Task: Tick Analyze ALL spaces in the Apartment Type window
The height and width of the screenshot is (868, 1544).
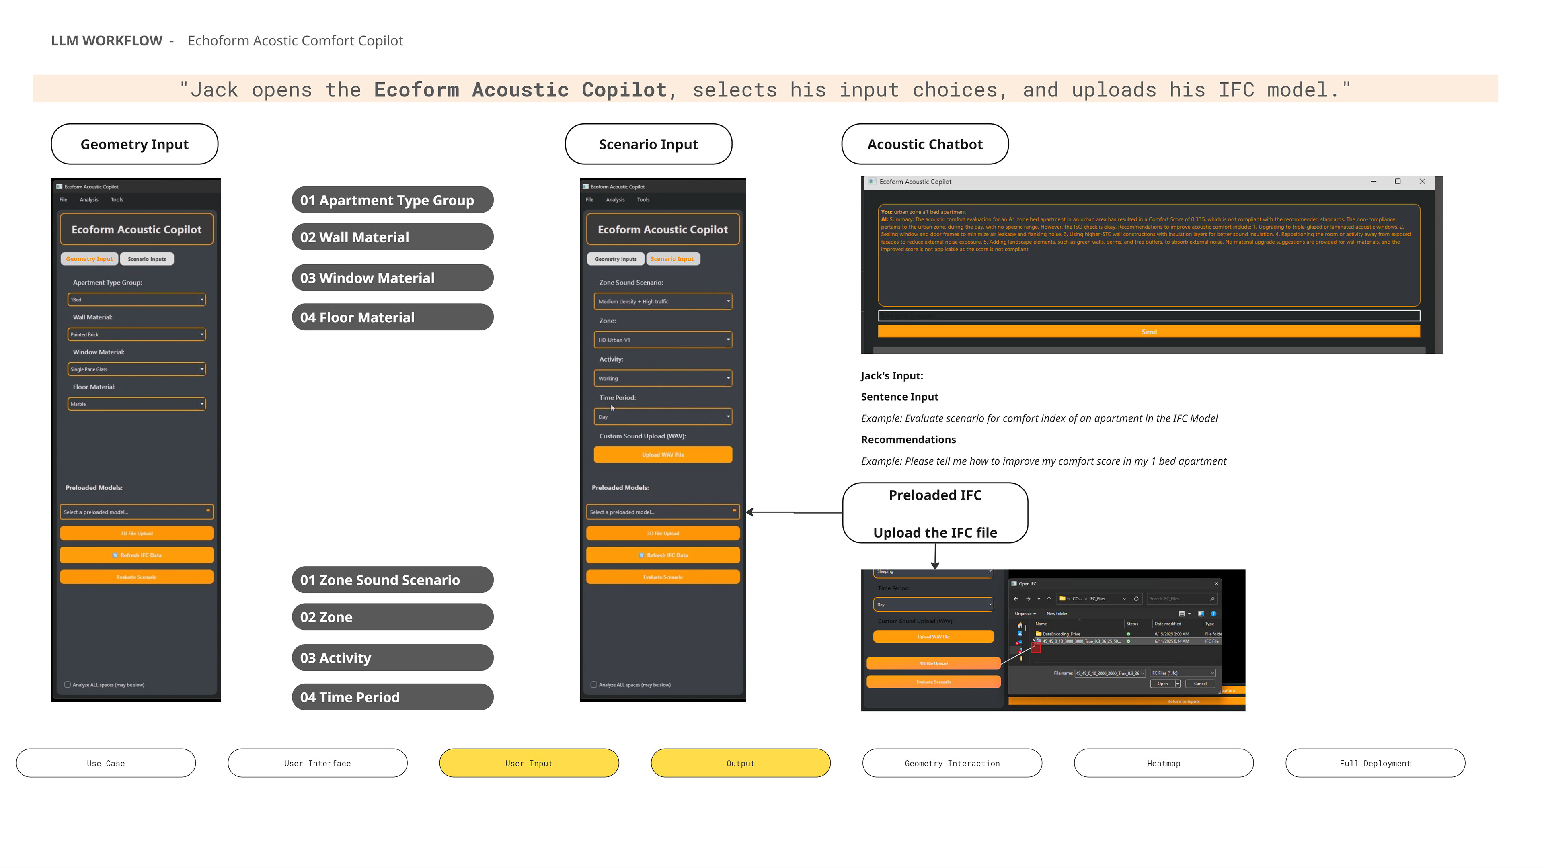Action: click(68, 685)
